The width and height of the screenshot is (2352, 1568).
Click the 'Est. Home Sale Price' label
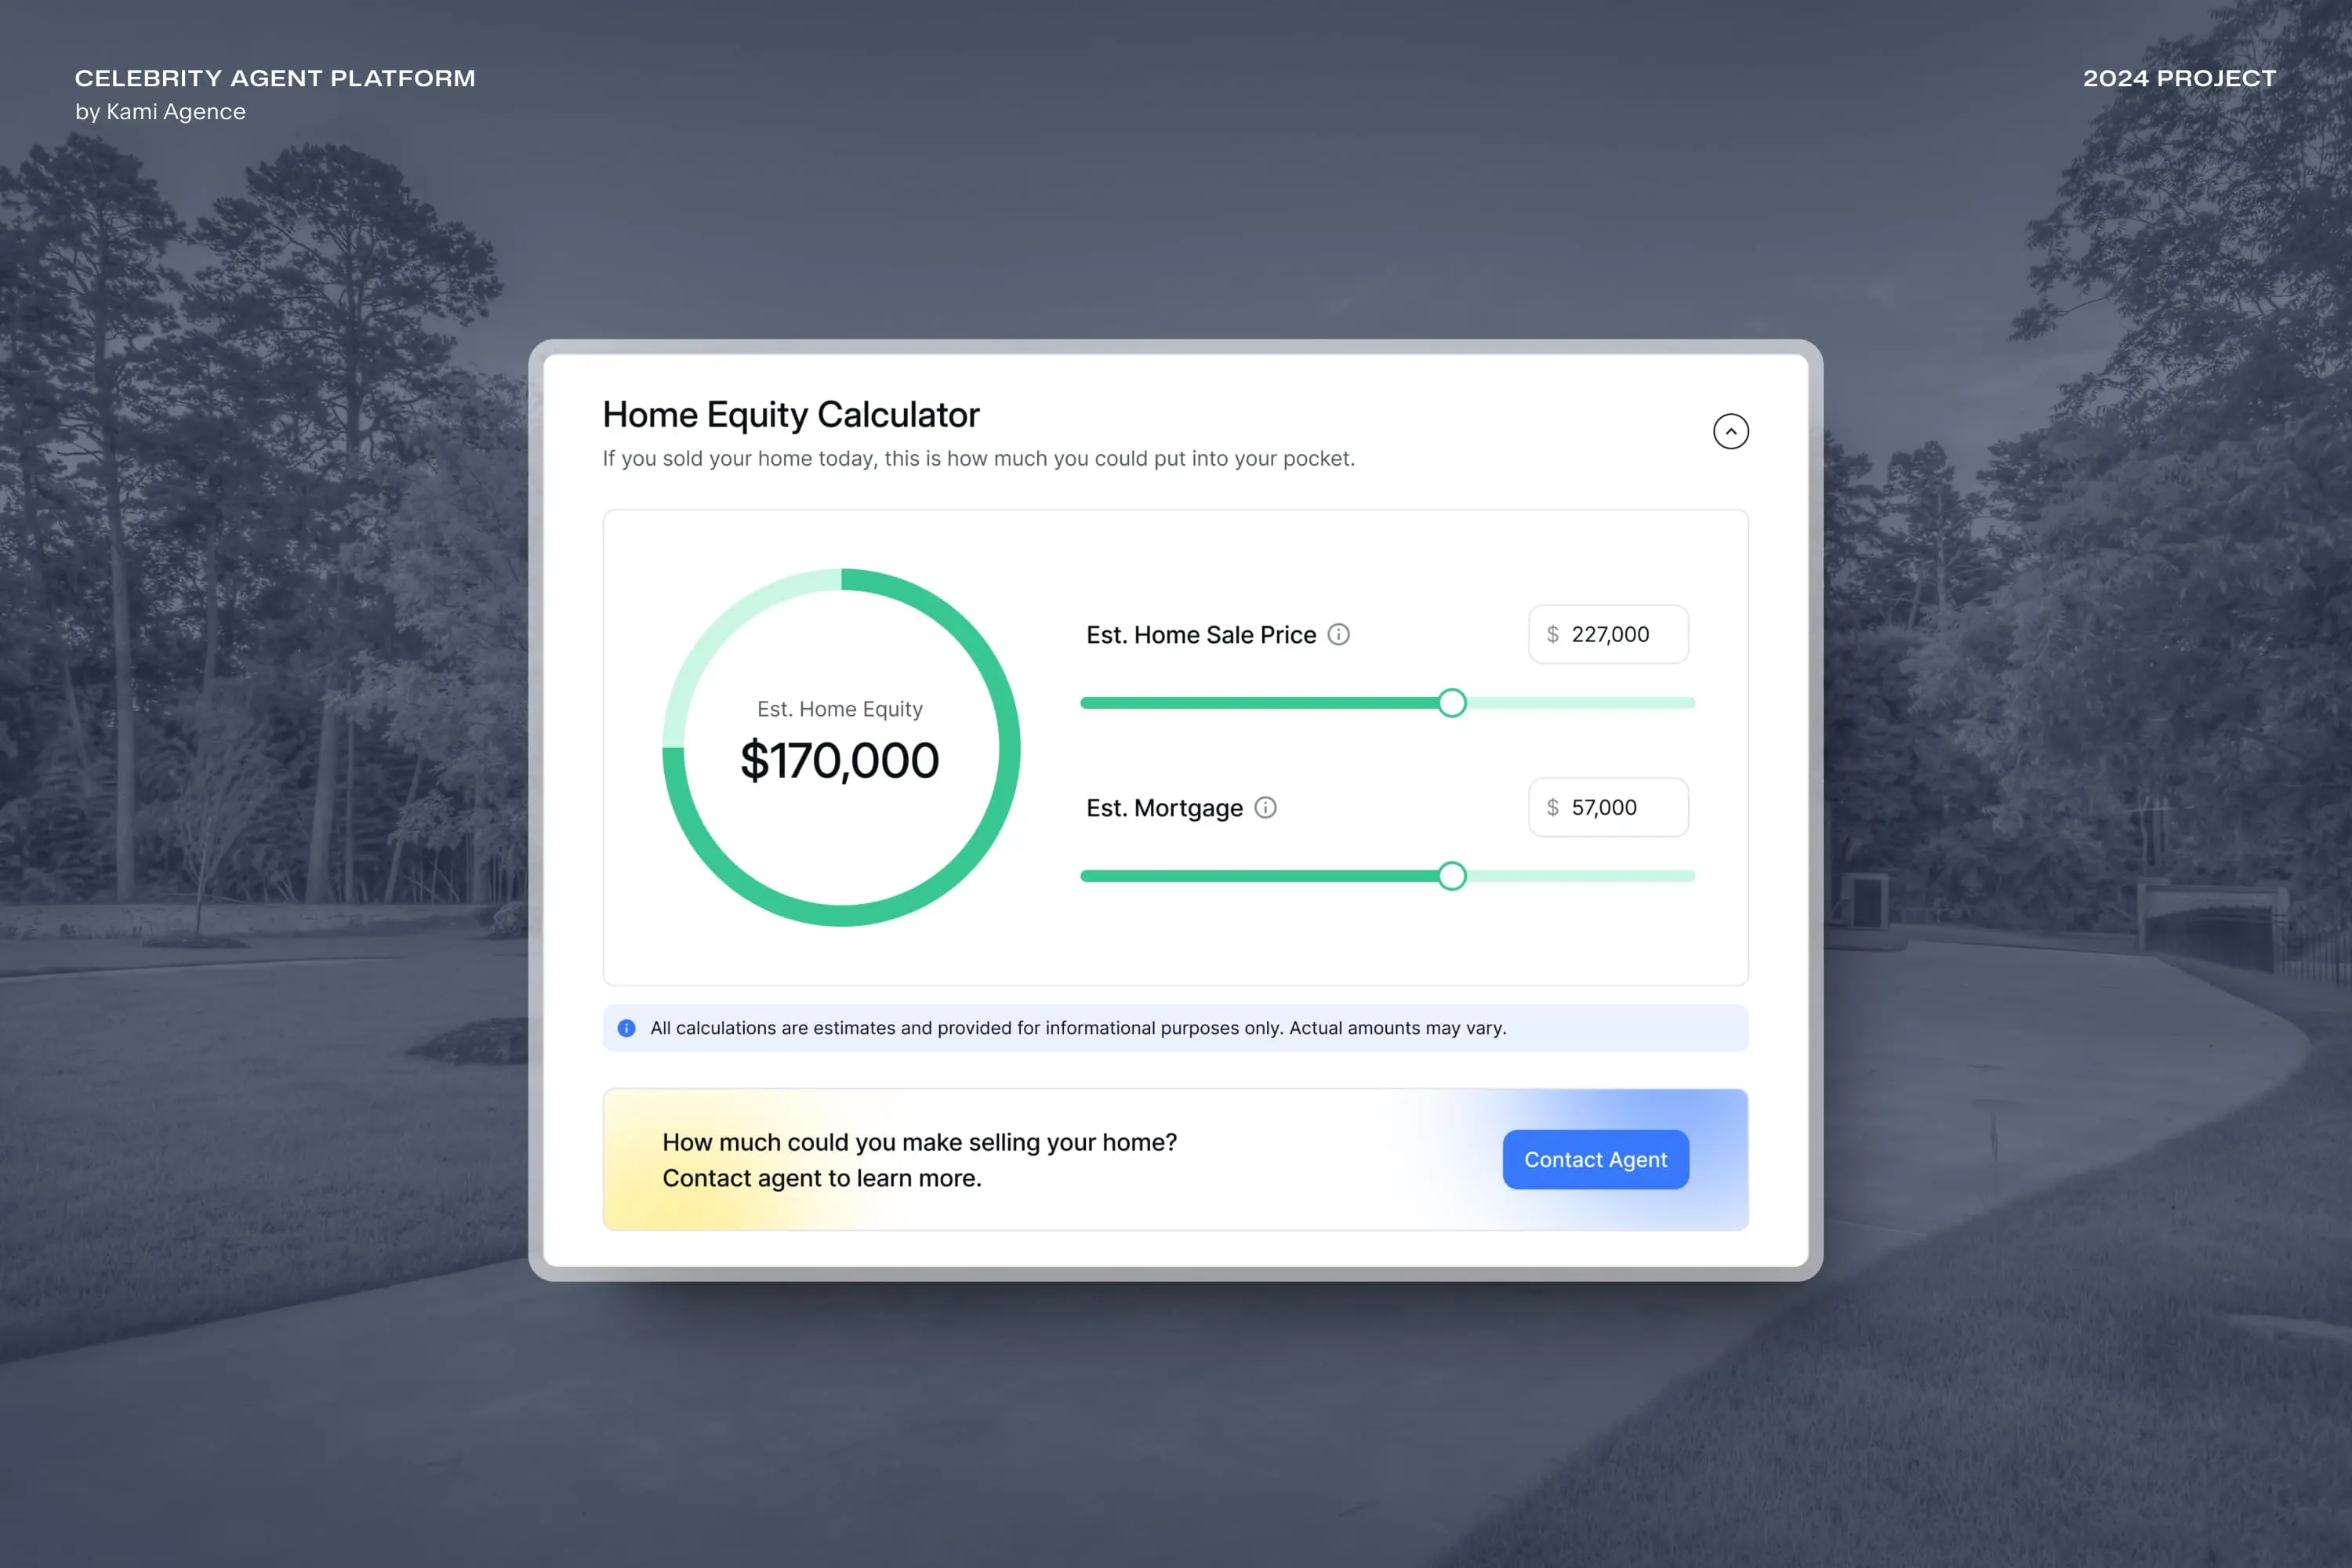coord(1201,634)
